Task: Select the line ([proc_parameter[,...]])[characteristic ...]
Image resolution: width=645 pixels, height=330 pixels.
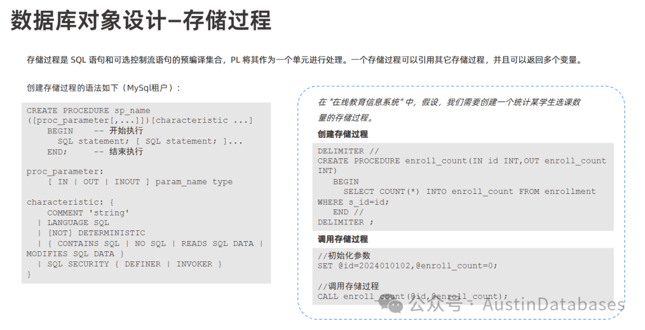Action: [140, 121]
